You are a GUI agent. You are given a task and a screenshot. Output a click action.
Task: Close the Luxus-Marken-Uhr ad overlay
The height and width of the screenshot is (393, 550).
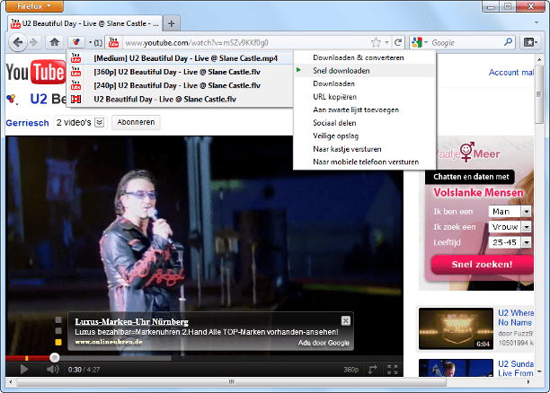[345, 320]
